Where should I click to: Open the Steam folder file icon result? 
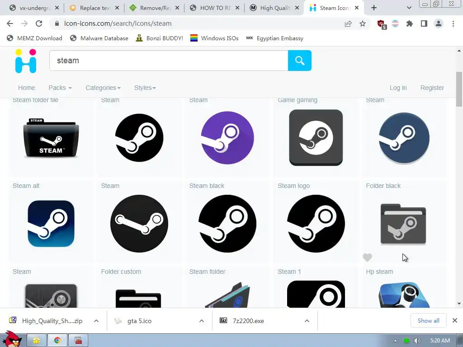click(51, 137)
